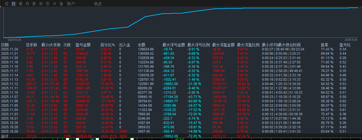362x140 pixels.
Task: Click the 177.36 % percentage value
Action: click(x=108, y=101)
